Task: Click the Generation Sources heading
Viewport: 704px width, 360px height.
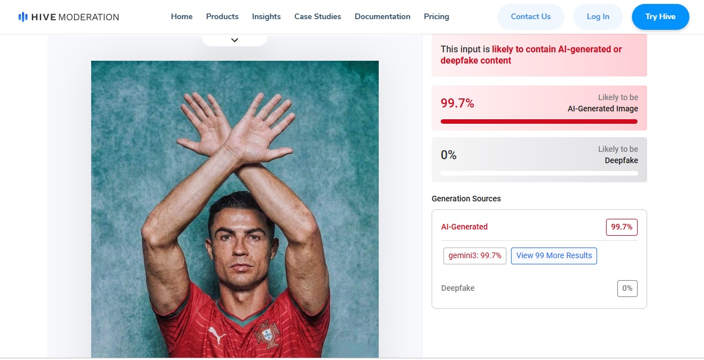Action: pyautogui.click(x=466, y=199)
